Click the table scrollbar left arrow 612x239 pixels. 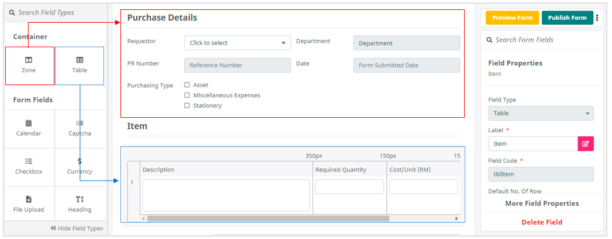click(144, 219)
